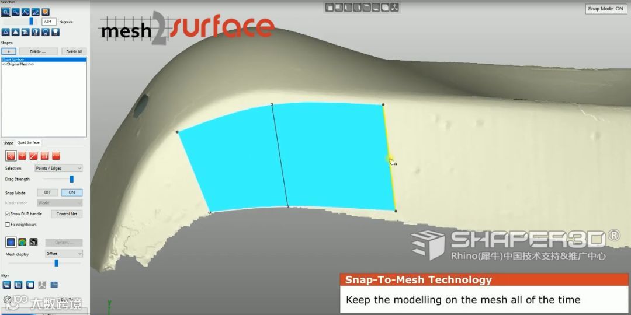This screenshot has width=631, height=315.
Task: Click the degrees value field 7.04
Action: pyautogui.click(x=49, y=22)
